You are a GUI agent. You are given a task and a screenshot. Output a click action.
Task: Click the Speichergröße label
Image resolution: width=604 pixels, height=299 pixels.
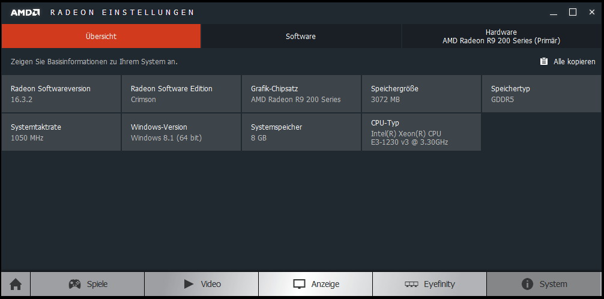394,89
